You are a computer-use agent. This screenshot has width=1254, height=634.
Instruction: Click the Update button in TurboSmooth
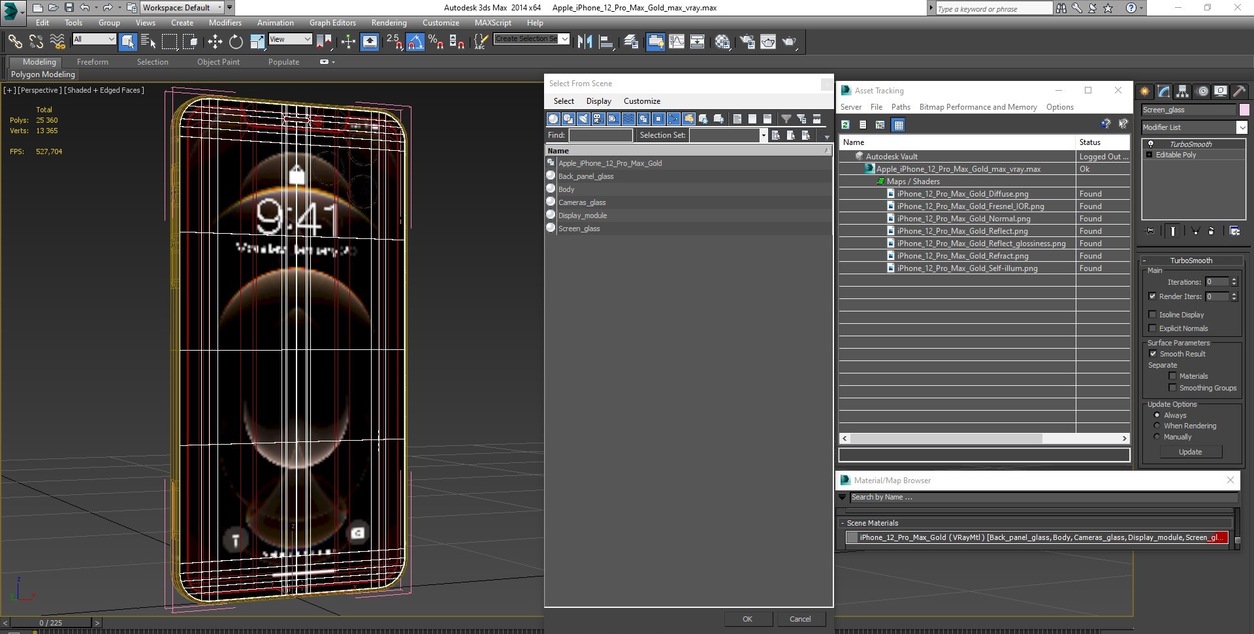point(1190,452)
